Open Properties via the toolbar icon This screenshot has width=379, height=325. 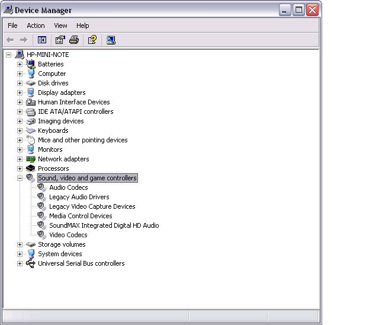point(60,40)
